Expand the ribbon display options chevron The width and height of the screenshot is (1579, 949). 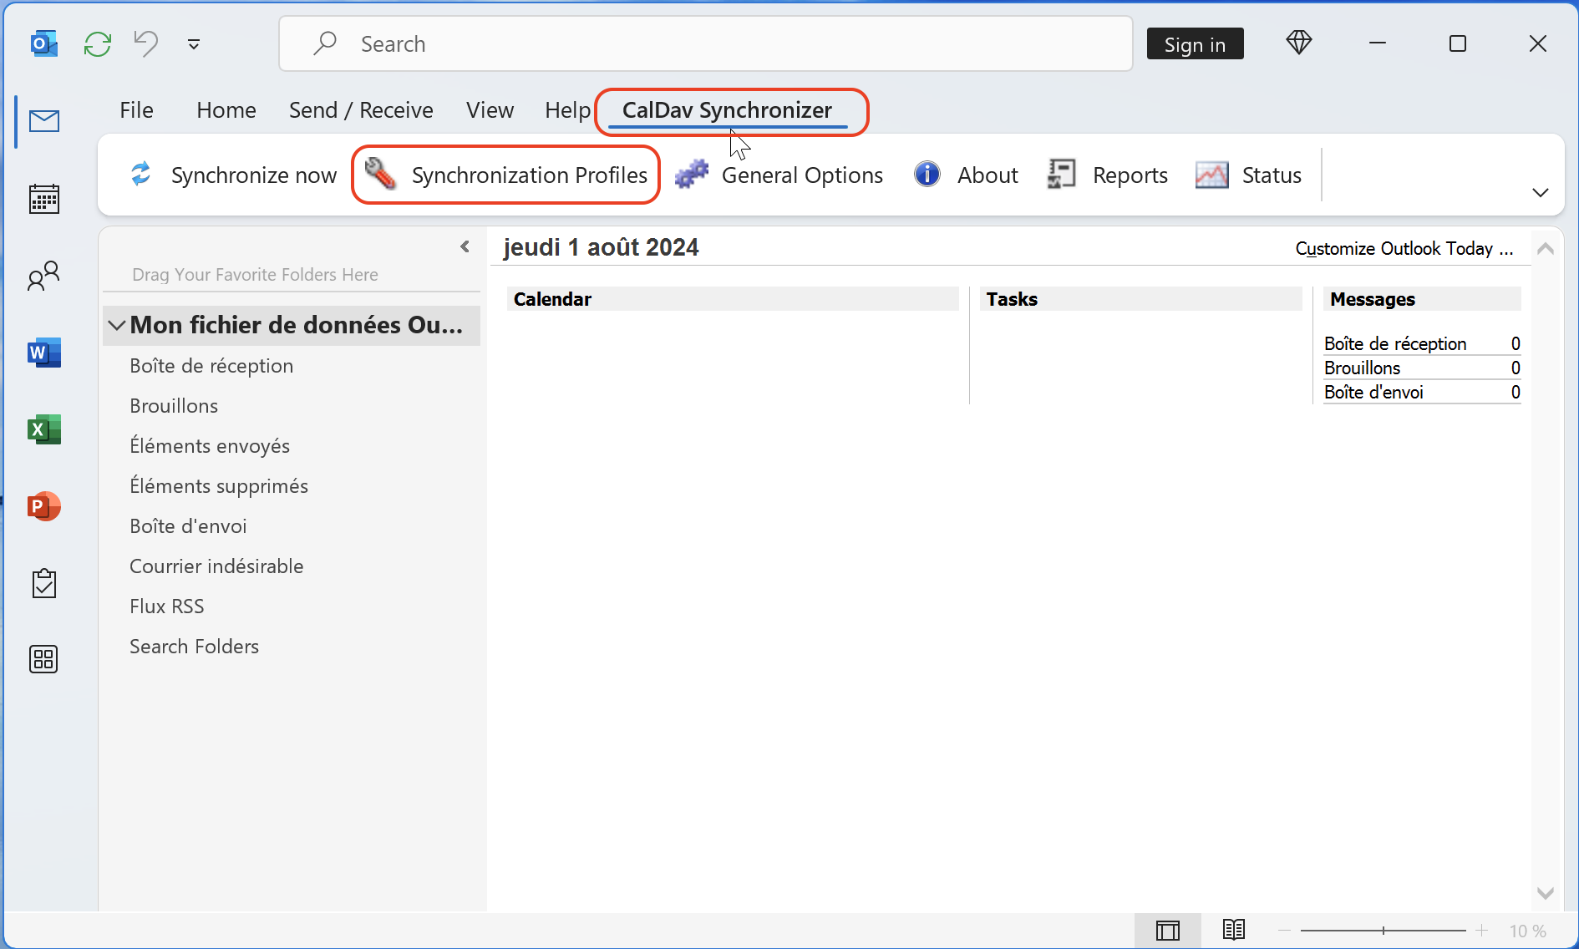[x=1541, y=193]
